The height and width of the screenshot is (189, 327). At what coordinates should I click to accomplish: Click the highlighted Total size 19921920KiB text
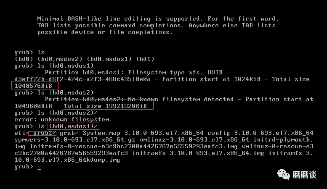point(105,106)
